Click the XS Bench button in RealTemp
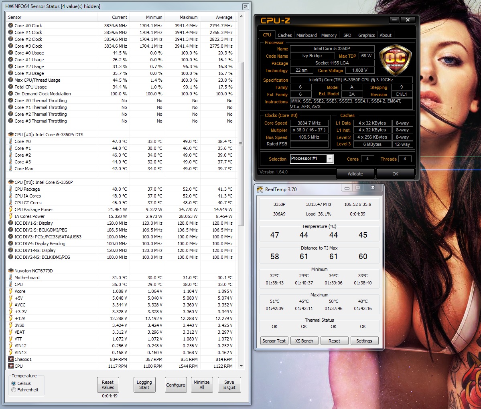 [x=304, y=340]
